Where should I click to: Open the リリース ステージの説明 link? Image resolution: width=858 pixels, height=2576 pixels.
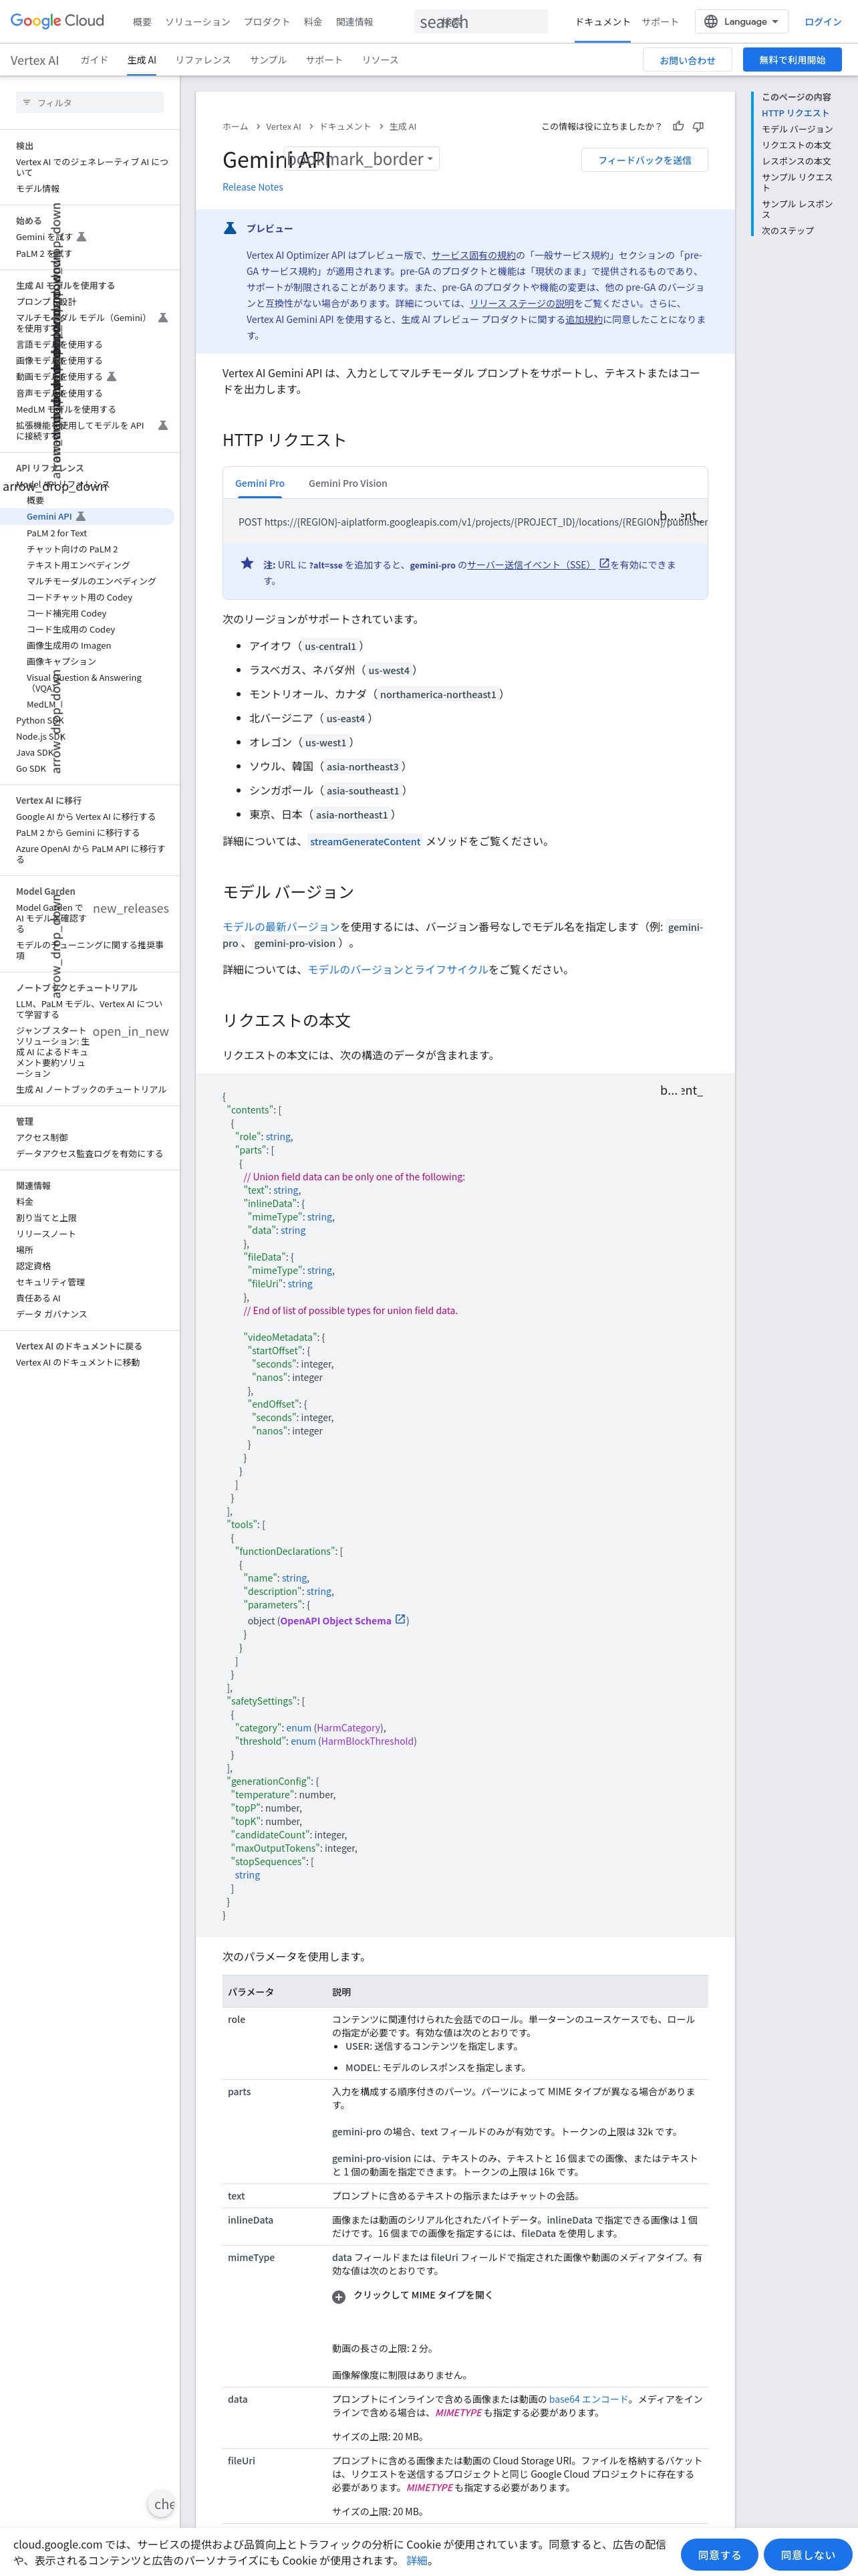(521, 303)
